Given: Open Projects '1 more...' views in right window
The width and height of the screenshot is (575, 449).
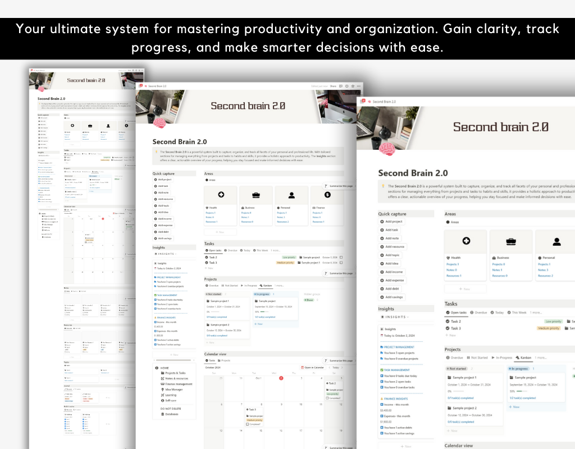Looking at the screenshot, I should point(541,358).
